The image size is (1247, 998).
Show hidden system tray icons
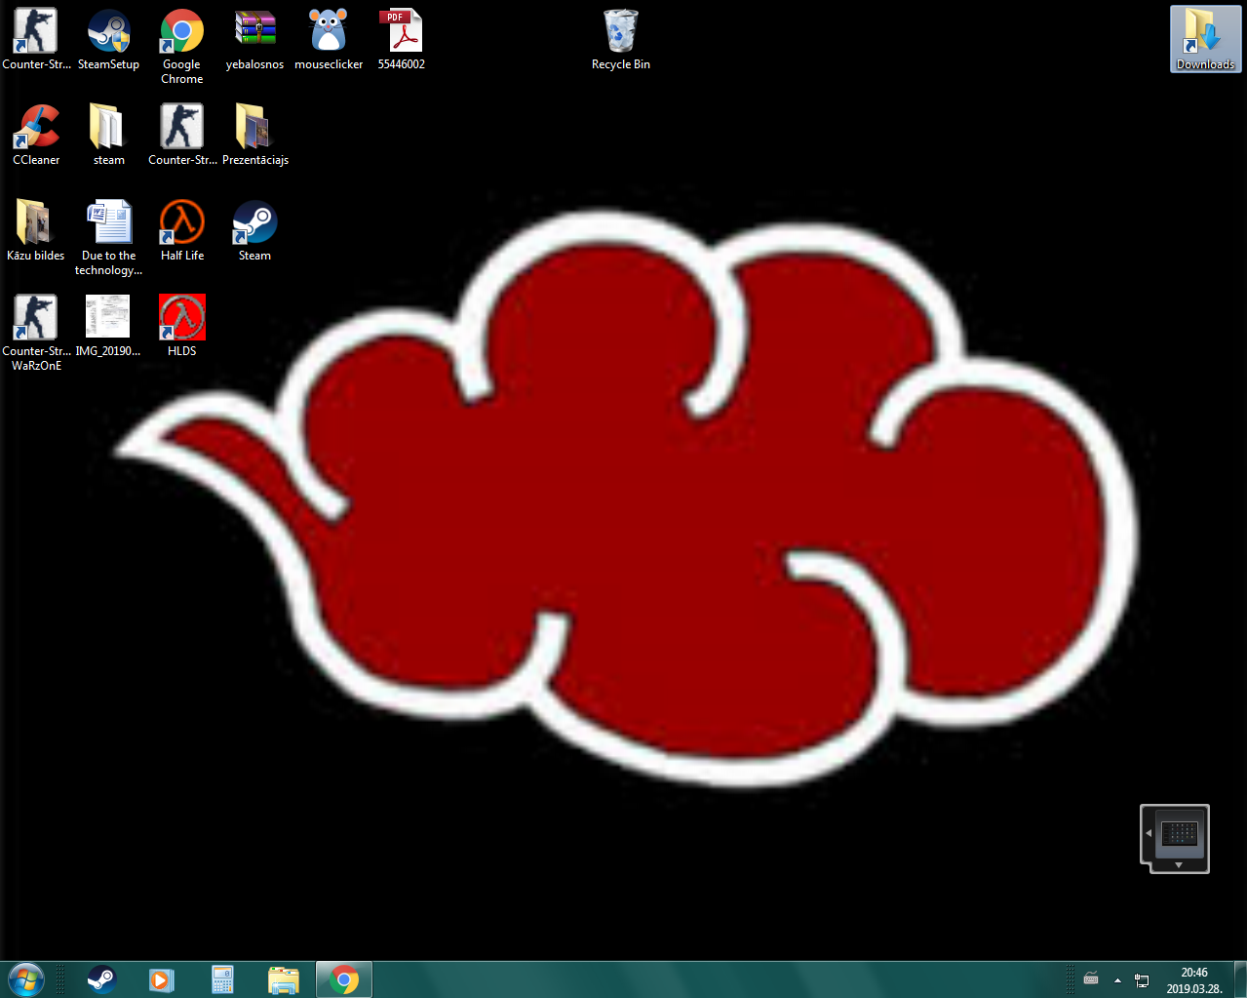point(1117,980)
